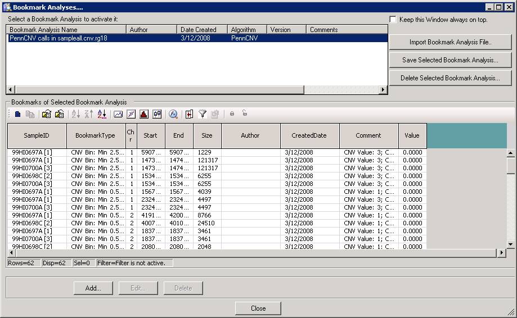Viewport: 517px width, 318px height.
Task: Click Save Selected Bookmark Analysis button
Action: (451, 60)
